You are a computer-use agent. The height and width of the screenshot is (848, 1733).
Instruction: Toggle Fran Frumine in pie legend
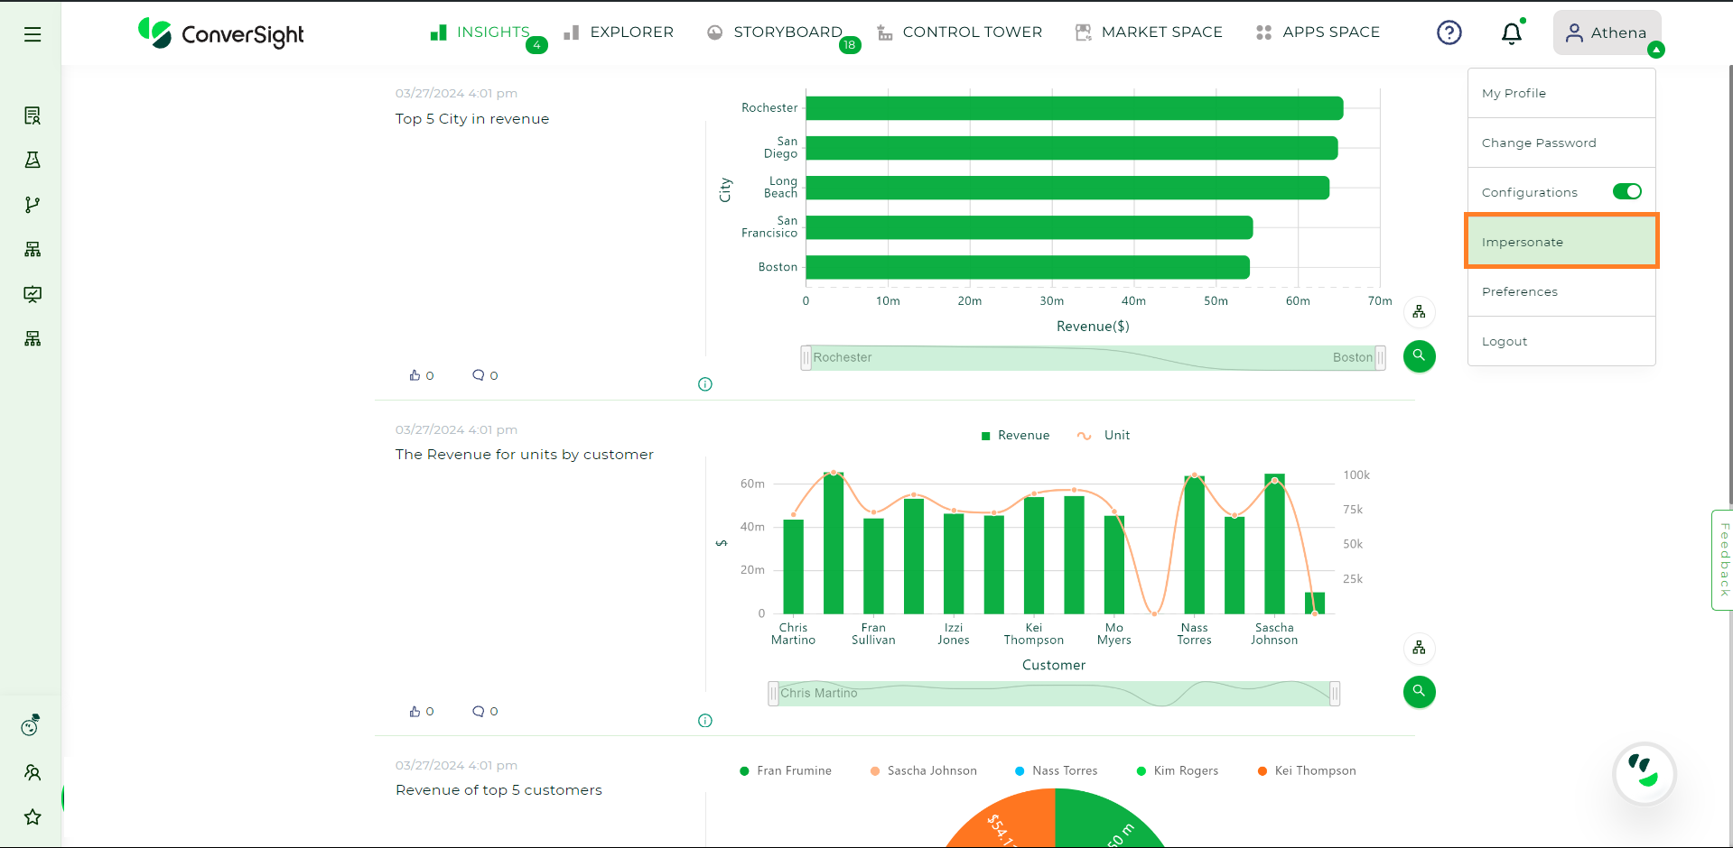pyautogui.click(x=785, y=770)
